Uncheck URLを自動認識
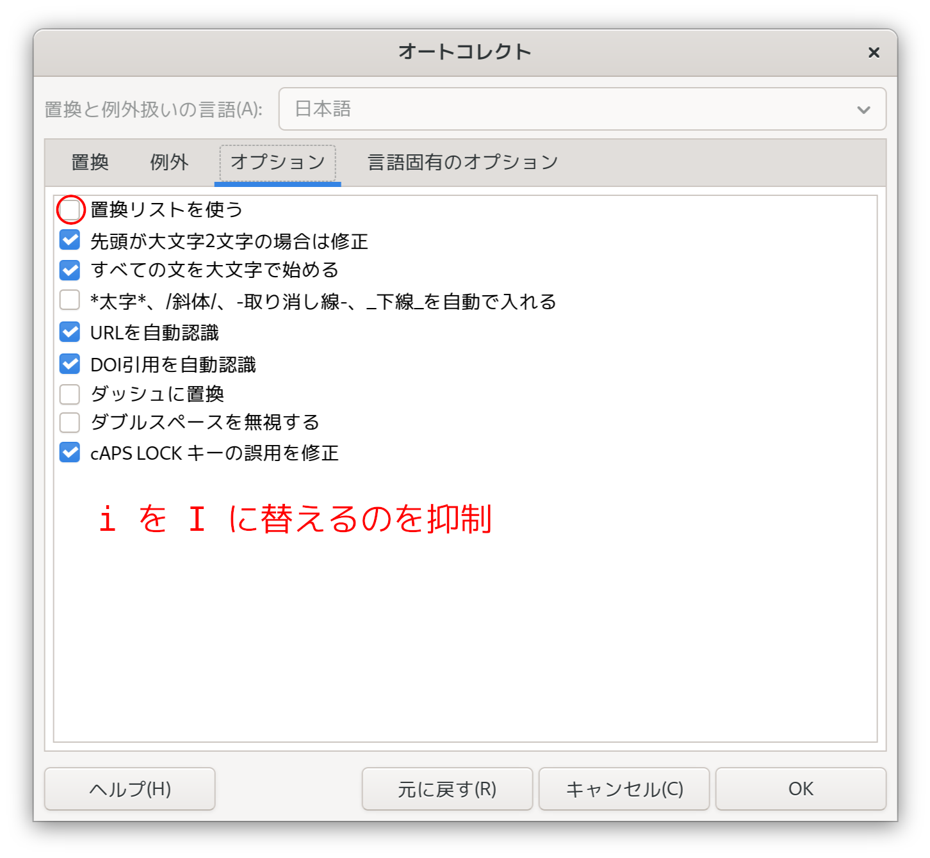Image resolution: width=930 pixels, height=858 pixels. coord(70,332)
